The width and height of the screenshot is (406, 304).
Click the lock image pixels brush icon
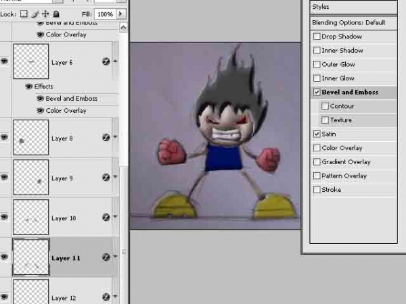click(x=35, y=14)
